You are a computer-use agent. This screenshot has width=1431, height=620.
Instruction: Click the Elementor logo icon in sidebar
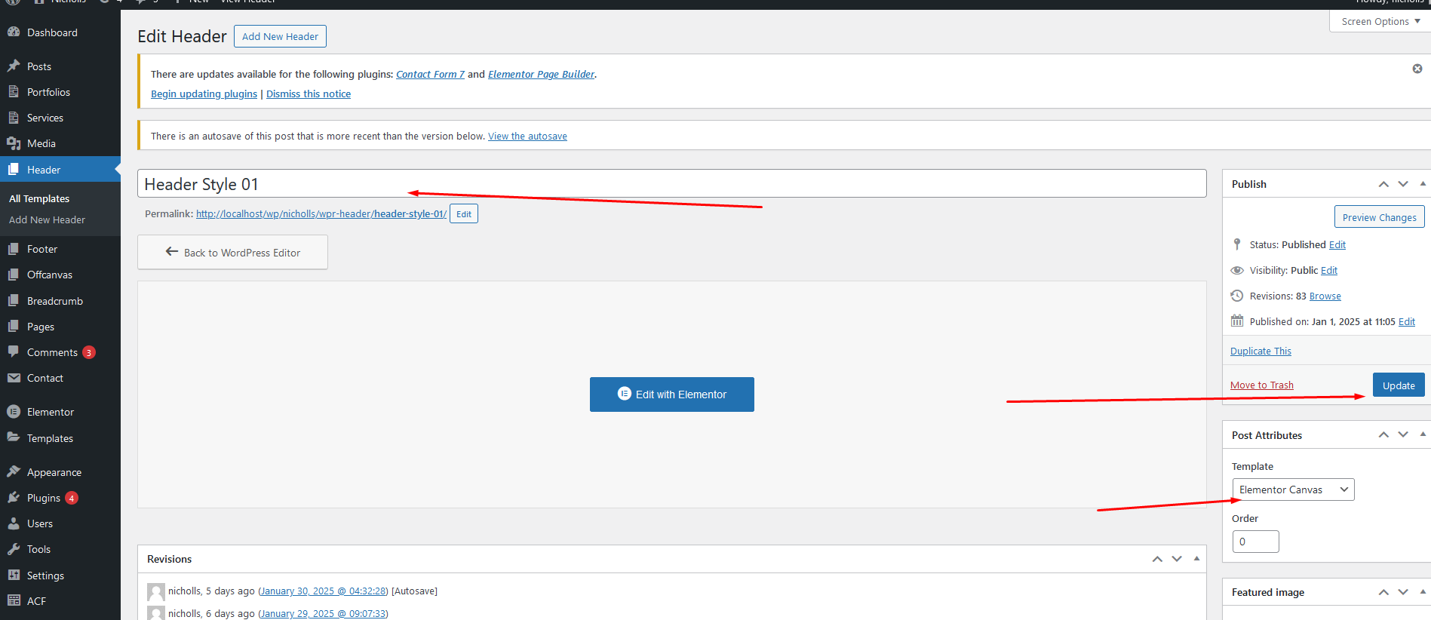[x=14, y=412]
